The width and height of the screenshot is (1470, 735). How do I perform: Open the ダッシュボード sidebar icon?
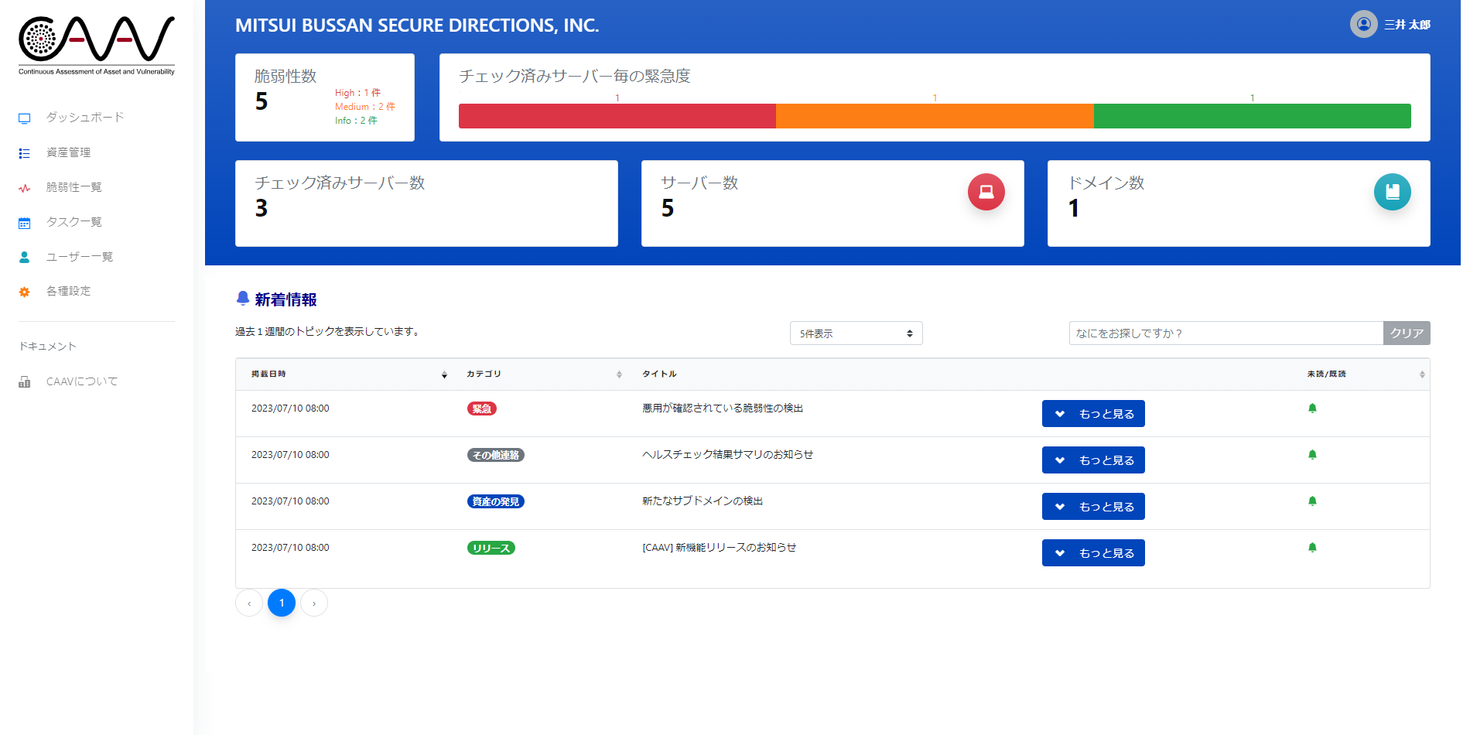coord(24,117)
